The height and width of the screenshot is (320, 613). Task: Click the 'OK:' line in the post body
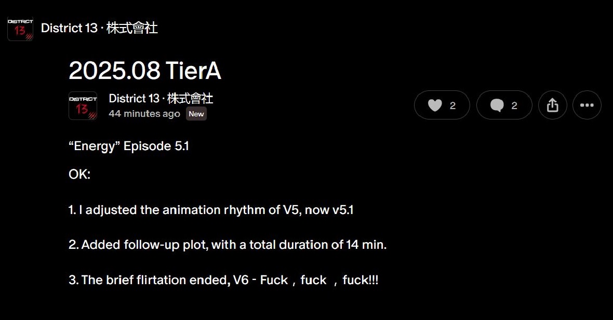coord(79,175)
